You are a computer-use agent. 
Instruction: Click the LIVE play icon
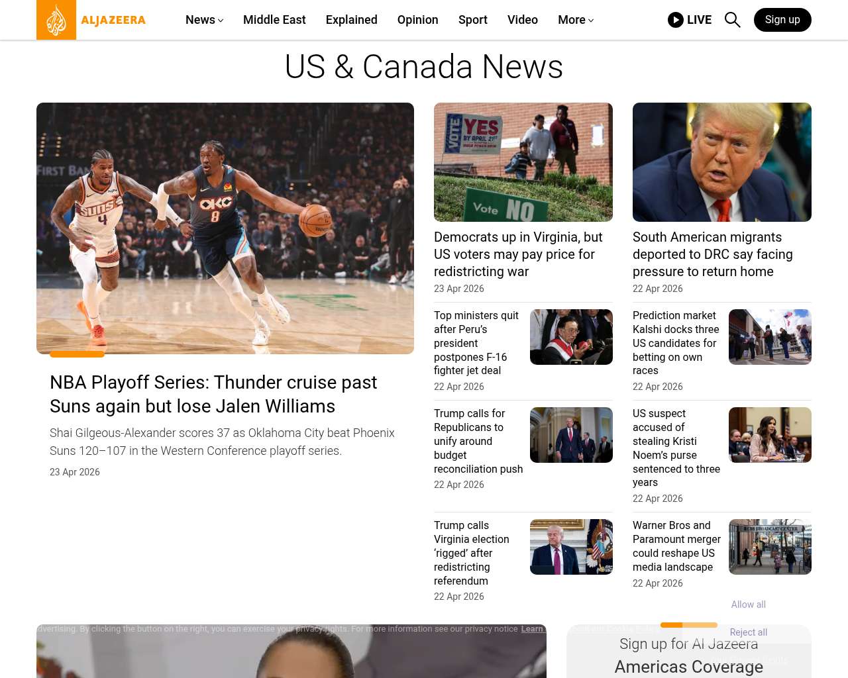click(675, 20)
